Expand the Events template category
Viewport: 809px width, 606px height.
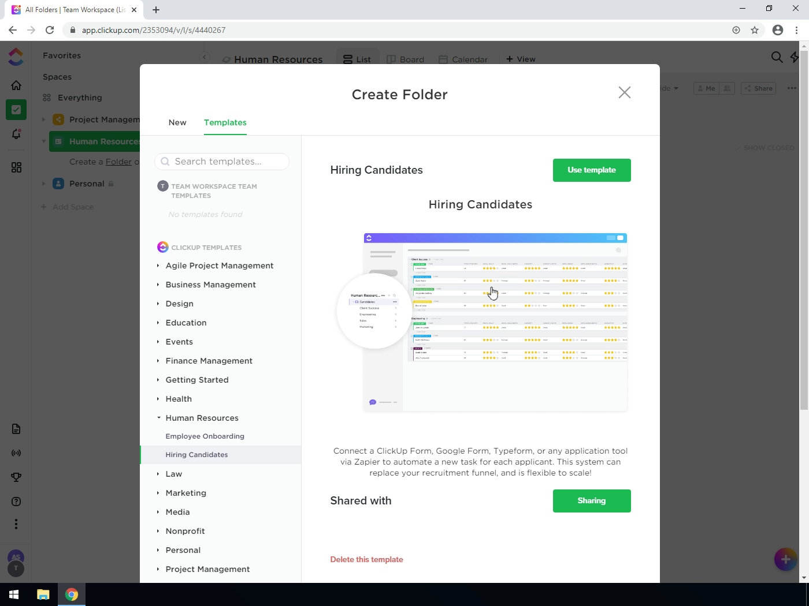click(179, 342)
